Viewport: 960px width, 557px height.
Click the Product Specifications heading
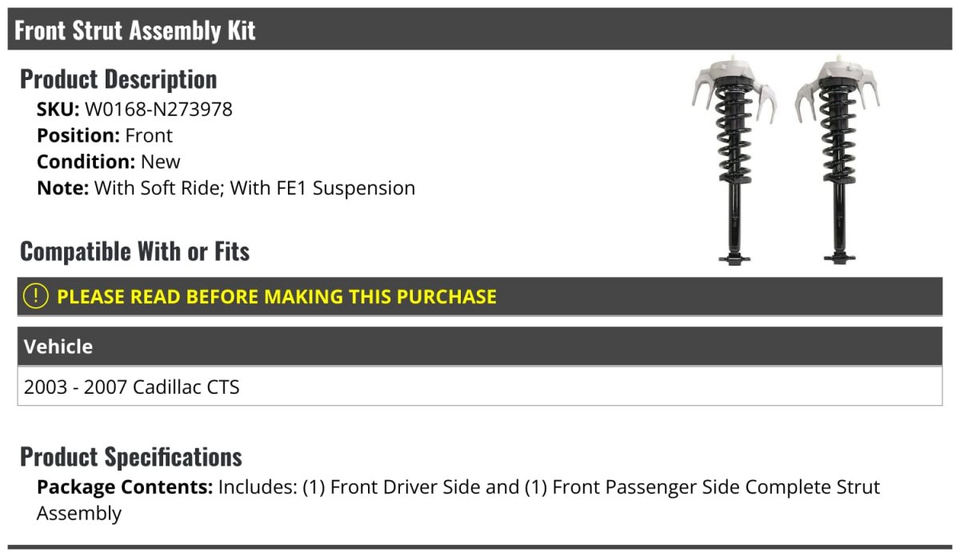click(x=131, y=457)
